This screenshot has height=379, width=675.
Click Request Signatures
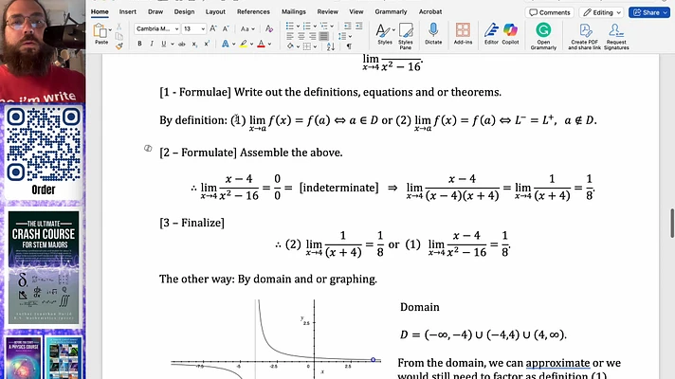616,36
